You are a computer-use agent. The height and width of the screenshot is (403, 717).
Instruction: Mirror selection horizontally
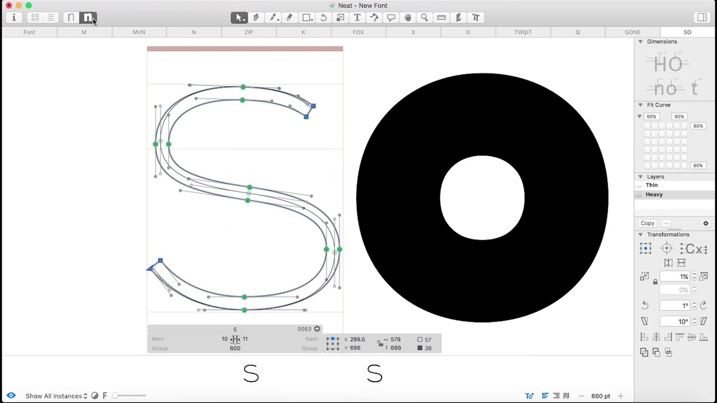click(668, 263)
